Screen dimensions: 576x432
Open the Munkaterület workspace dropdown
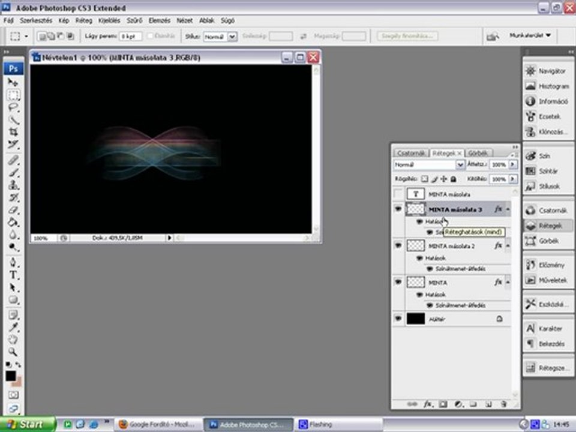point(530,35)
